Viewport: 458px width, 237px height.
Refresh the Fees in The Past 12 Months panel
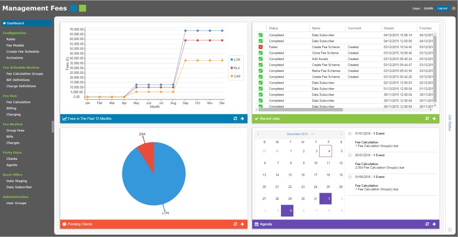coord(235,118)
